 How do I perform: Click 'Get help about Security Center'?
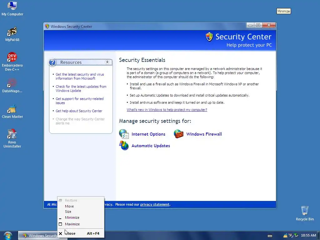[79, 111]
